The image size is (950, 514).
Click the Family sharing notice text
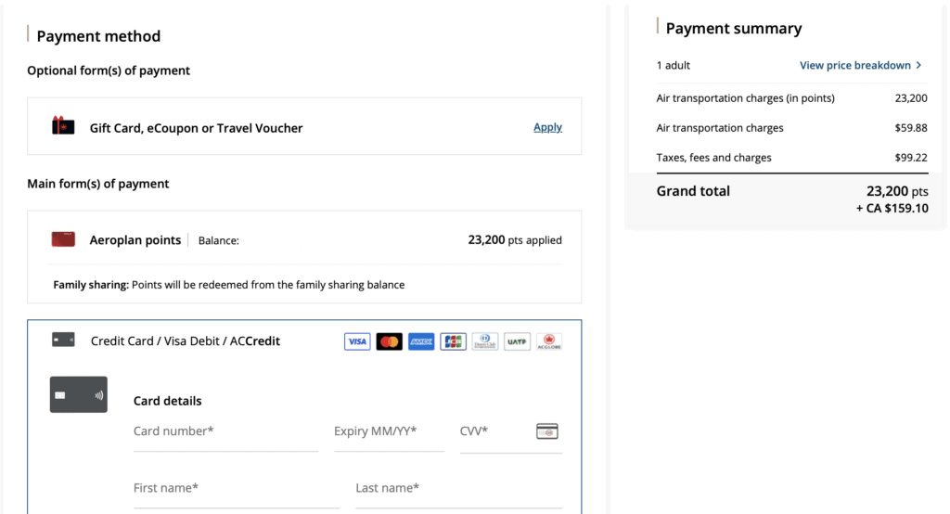pos(229,285)
